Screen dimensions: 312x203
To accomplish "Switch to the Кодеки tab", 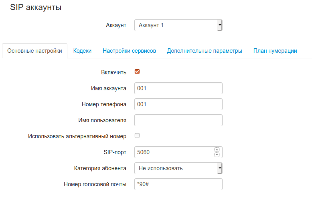I will (82, 51).
